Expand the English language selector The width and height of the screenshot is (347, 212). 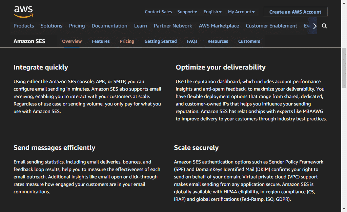212,12
